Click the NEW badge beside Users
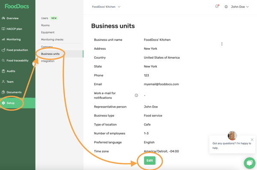 click(54, 18)
